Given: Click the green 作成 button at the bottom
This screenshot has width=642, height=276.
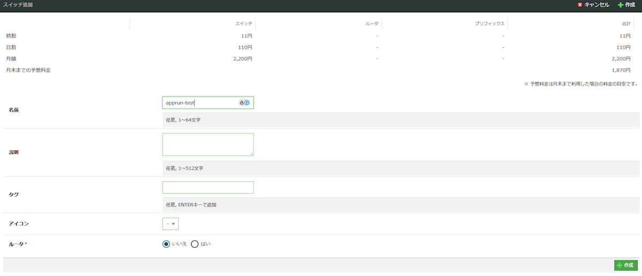Looking at the screenshot, I should tap(626, 265).
